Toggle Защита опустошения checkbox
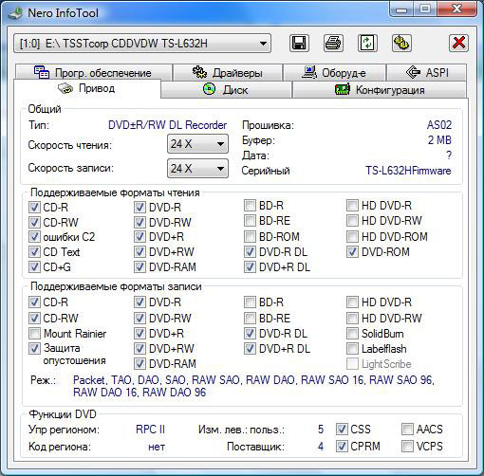 [34, 348]
